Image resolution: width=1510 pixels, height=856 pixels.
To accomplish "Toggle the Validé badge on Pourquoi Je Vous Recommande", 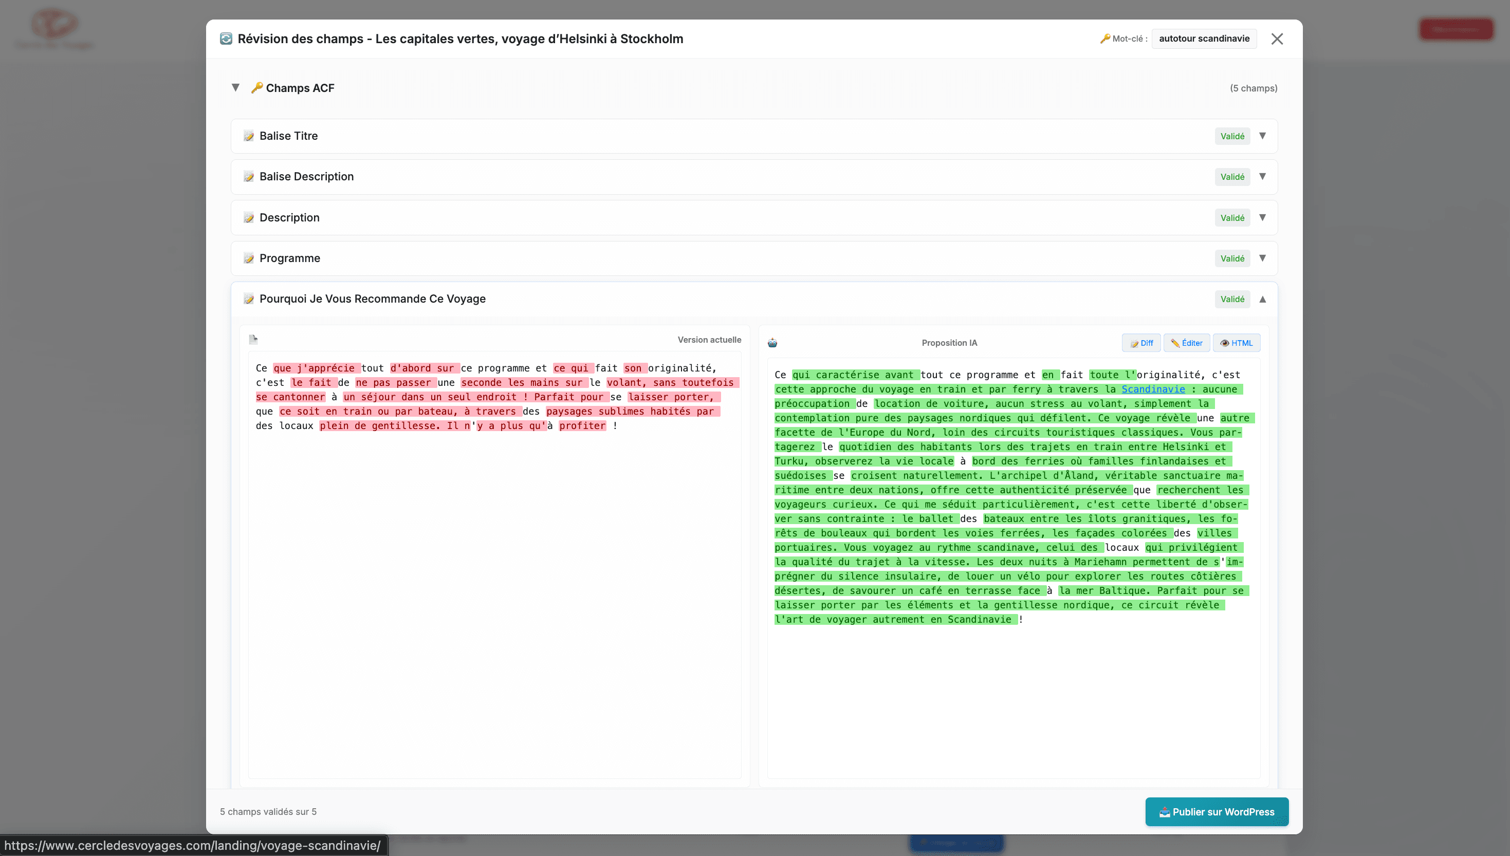I will [1232, 299].
